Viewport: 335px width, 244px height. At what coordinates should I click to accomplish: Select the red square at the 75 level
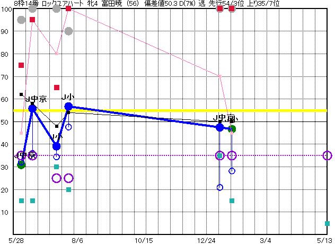point(21,65)
